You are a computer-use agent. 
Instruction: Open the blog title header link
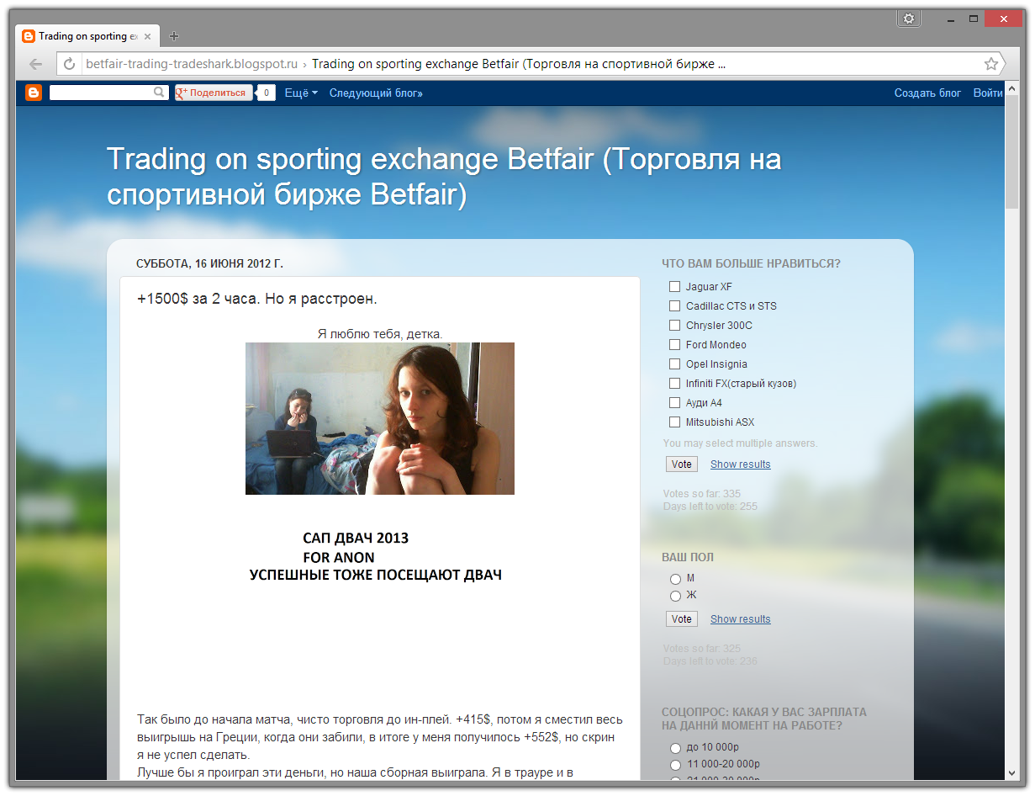click(x=444, y=177)
